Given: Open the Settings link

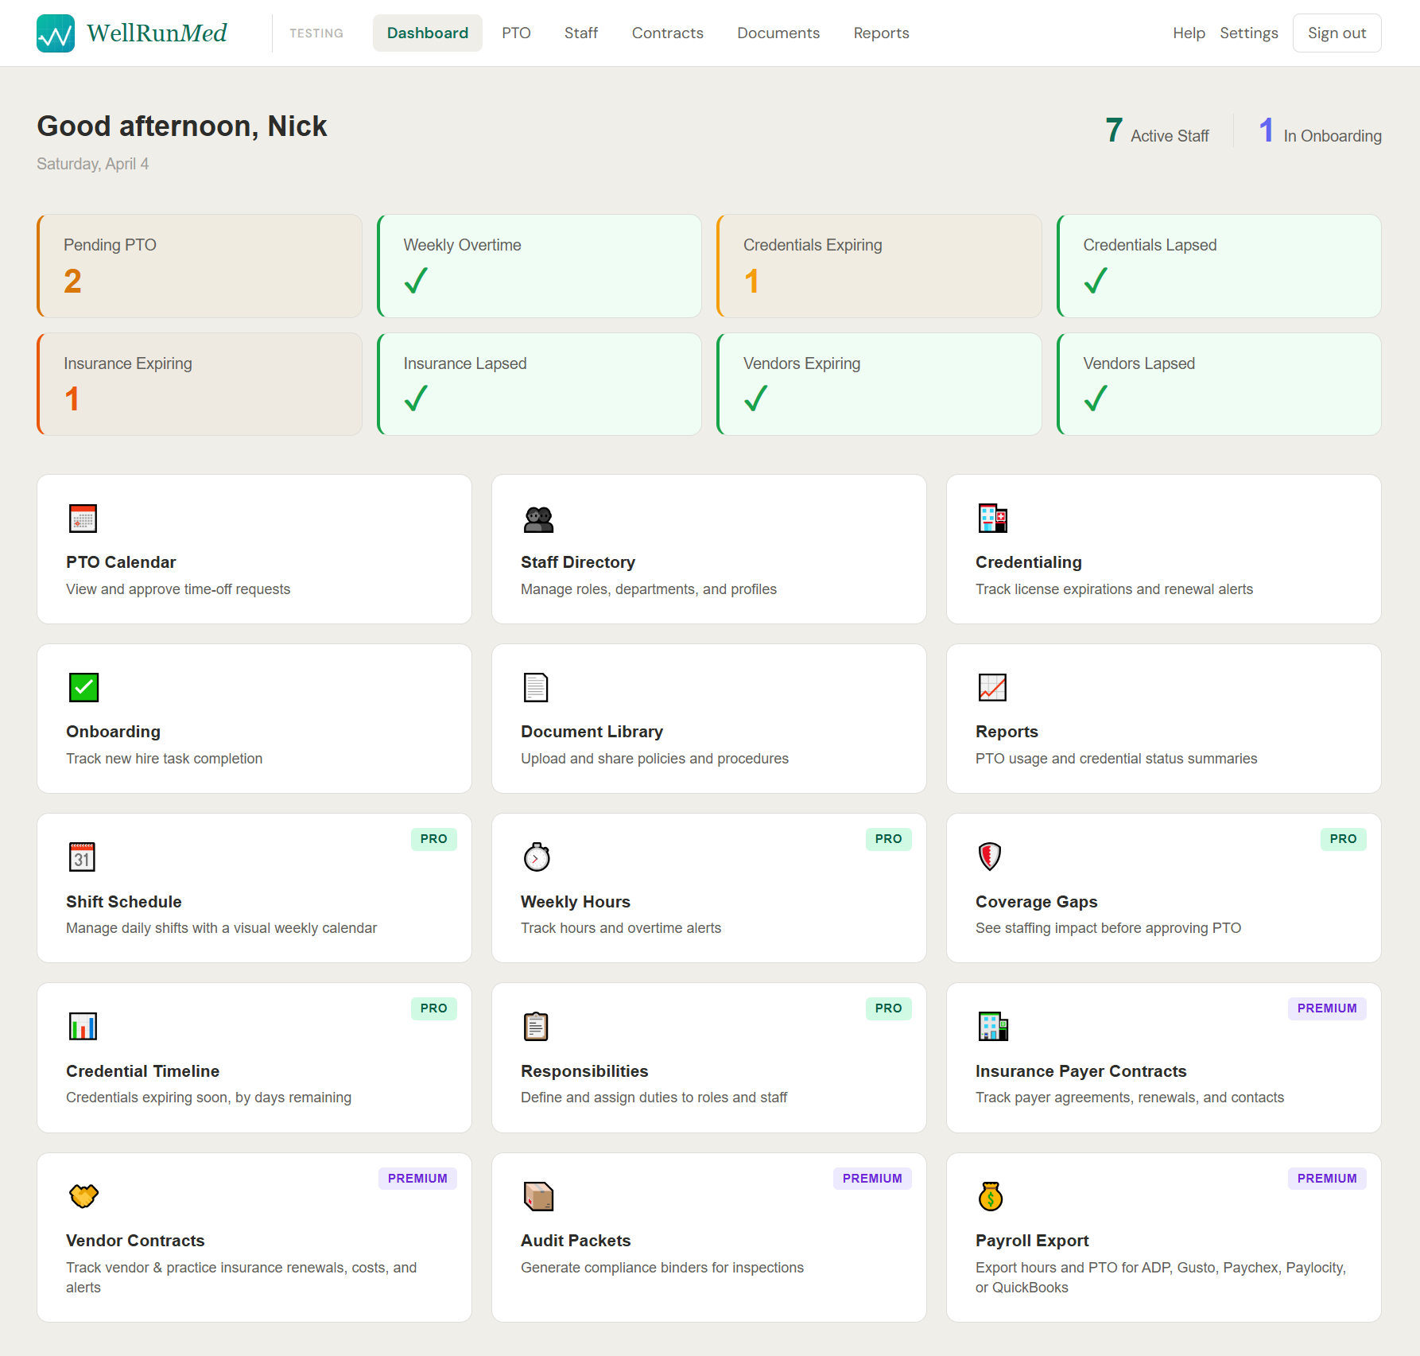Looking at the screenshot, I should pyautogui.click(x=1249, y=33).
